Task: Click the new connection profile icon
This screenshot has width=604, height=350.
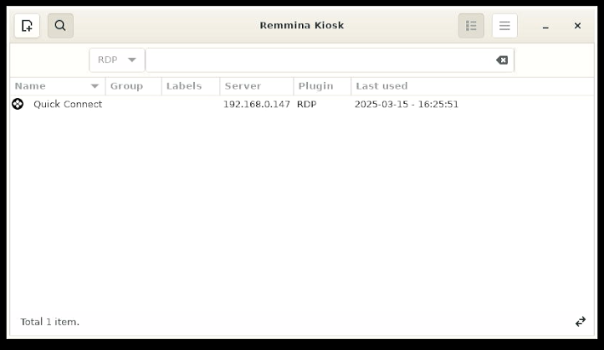Action: pos(27,26)
